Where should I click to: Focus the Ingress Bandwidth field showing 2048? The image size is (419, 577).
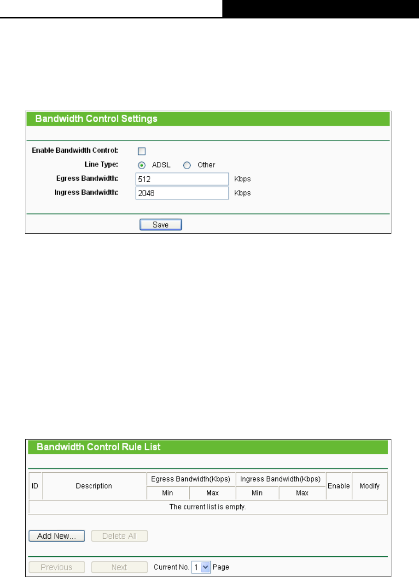[182, 193]
